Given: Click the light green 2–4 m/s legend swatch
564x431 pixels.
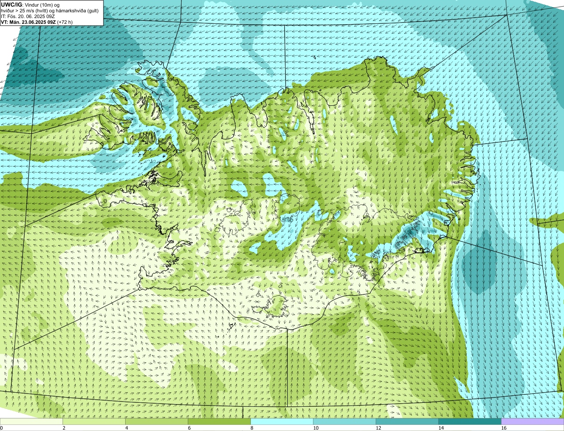Looking at the screenshot, I should [94, 422].
